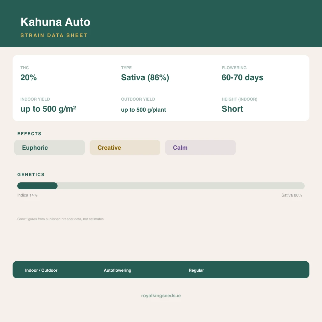
Task: Click the 60-70 days flowering value
Action: [x=242, y=77]
